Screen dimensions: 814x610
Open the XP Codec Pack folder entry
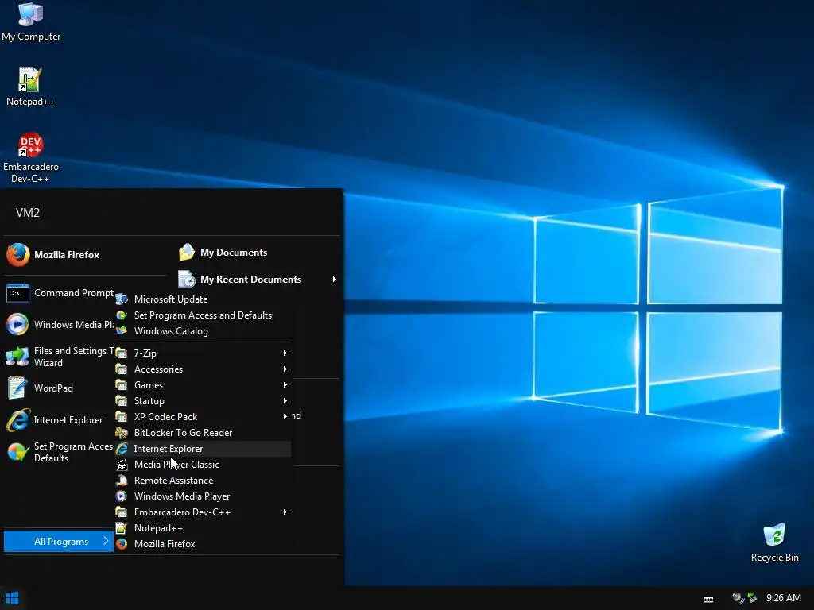click(203, 417)
